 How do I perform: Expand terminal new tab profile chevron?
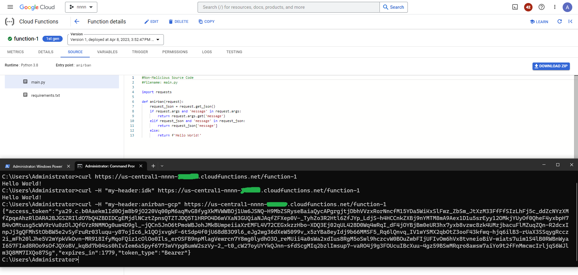point(162,166)
